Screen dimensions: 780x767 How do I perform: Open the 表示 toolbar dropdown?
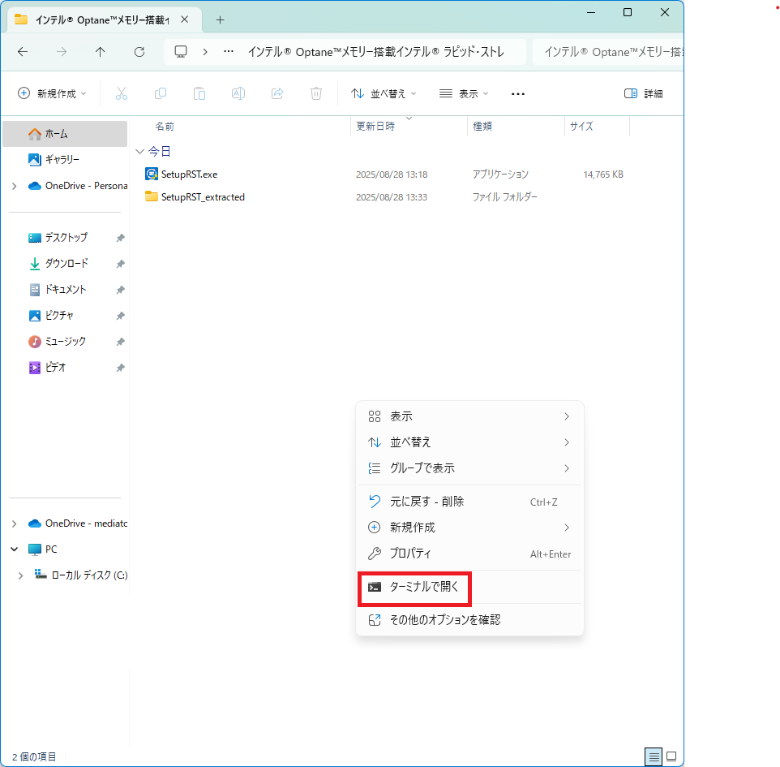(464, 93)
